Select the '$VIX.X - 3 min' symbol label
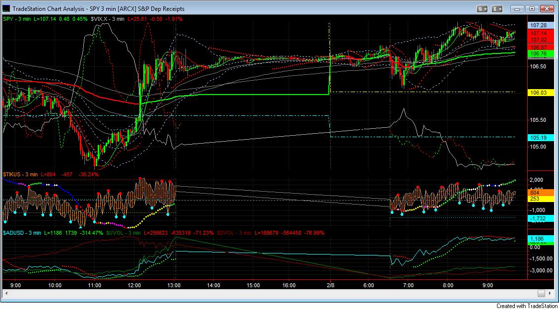 coord(107,19)
